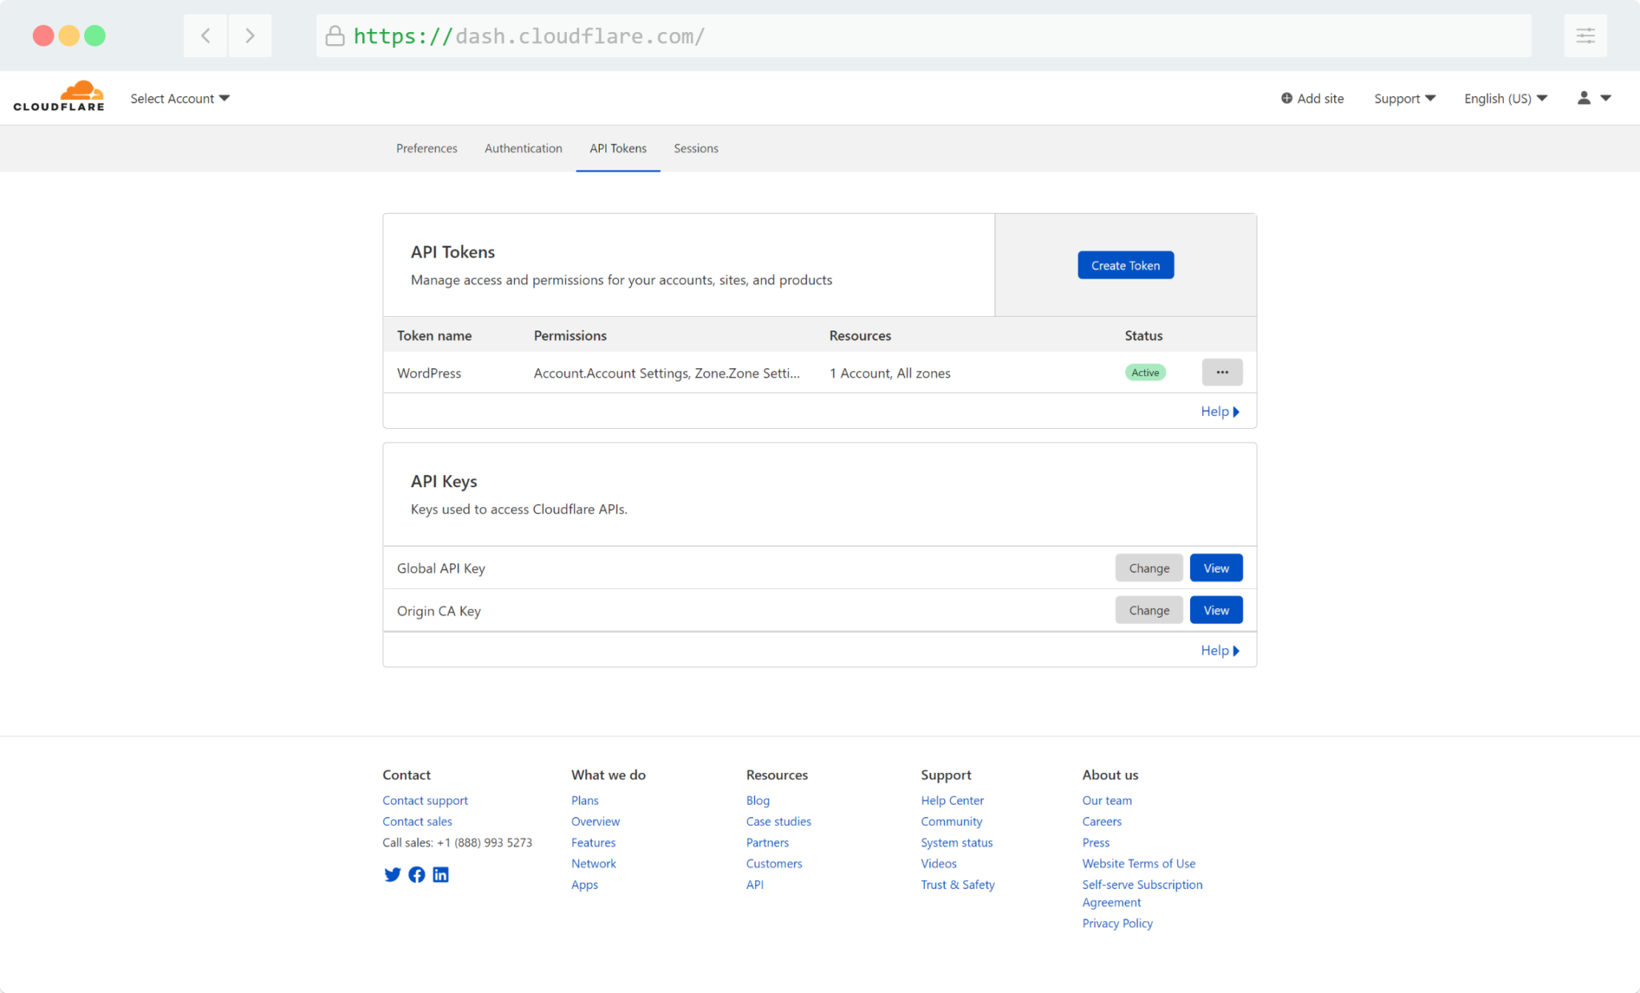The width and height of the screenshot is (1640, 993).
Task: Expand the Select Account dropdown
Action: click(x=180, y=98)
